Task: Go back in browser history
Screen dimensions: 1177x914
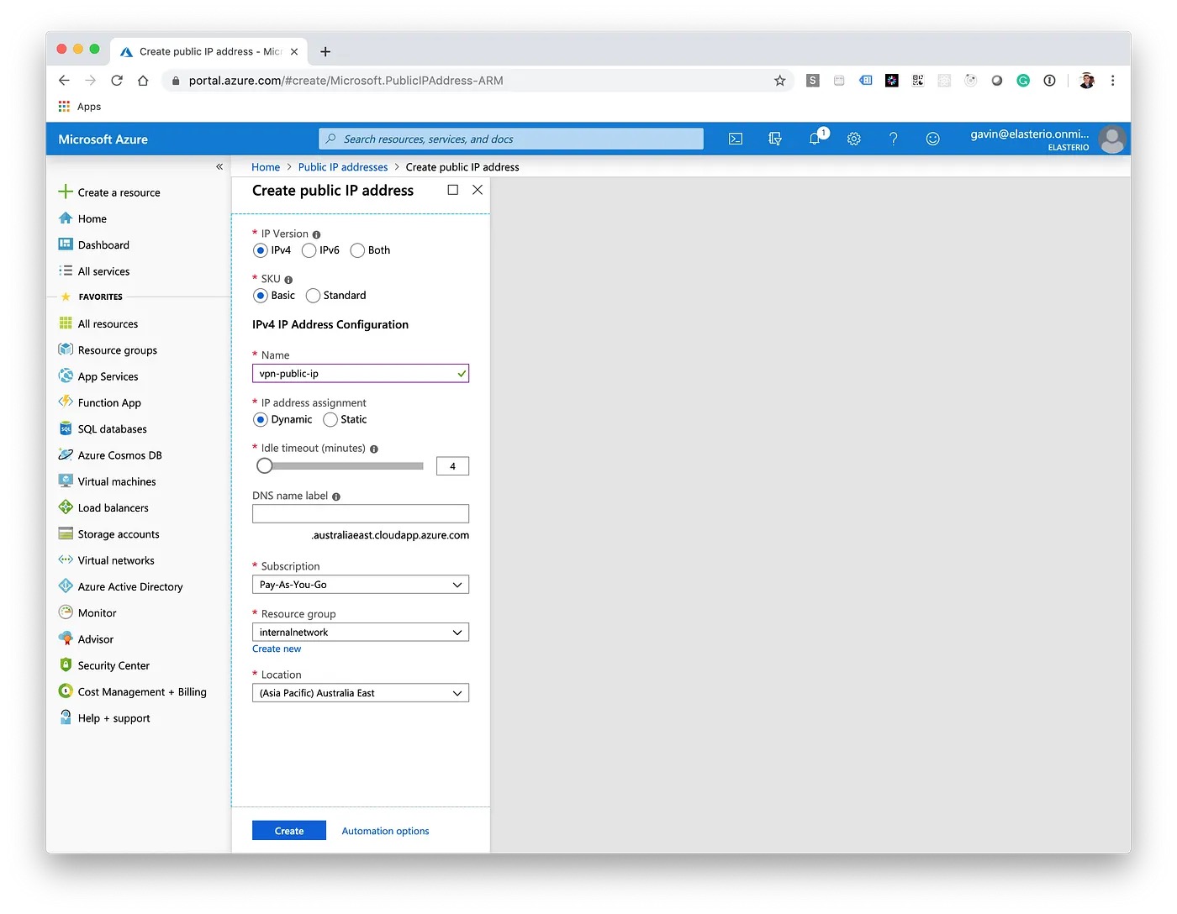Action: [x=65, y=81]
